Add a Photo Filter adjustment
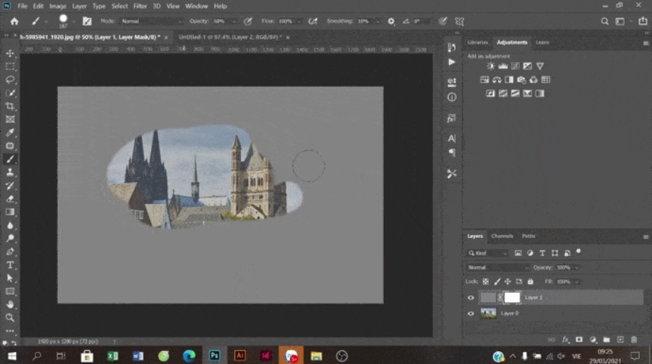Image resolution: width=652 pixels, height=364 pixels. click(x=521, y=79)
